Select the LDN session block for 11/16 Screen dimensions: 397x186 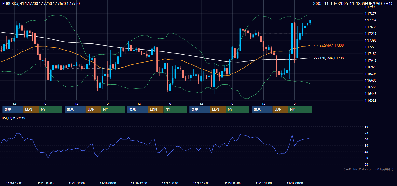[x=156, y=109]
